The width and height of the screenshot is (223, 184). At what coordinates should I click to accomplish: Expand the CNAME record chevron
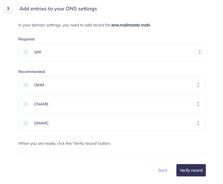pyautogui.click(x=198, y=104)
